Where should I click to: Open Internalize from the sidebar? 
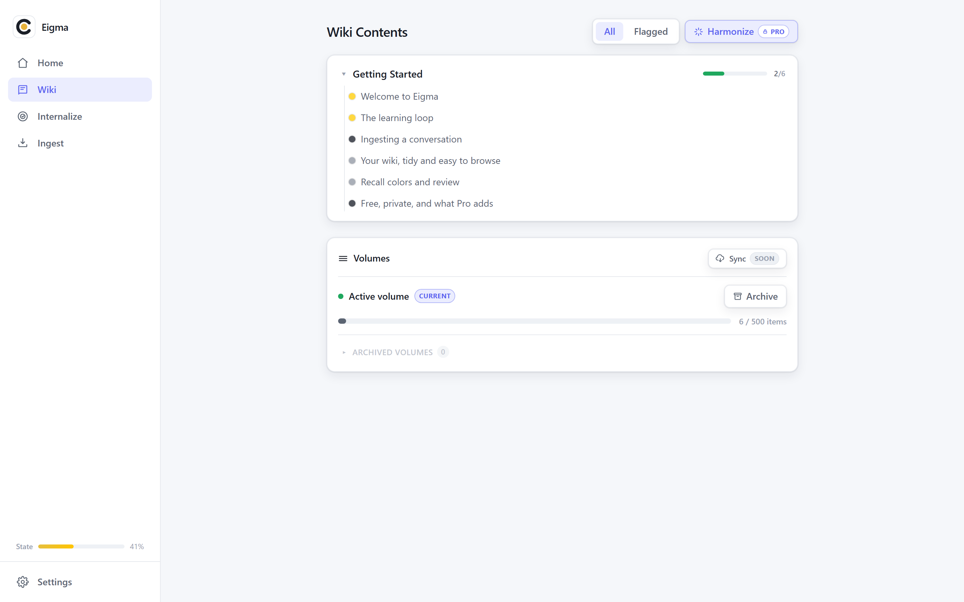[80, 116]
